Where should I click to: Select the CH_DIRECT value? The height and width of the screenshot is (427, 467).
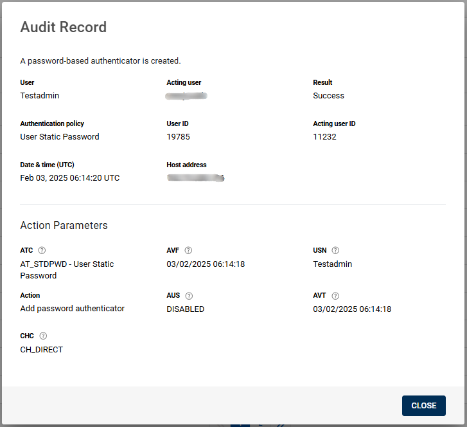click(x=42, y=350)
